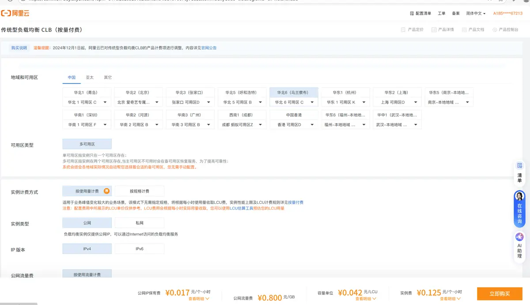Screen dimensions: 530x305
Task: Open 华北 6 可用区 C dropdown
Action: click(294, 102)
